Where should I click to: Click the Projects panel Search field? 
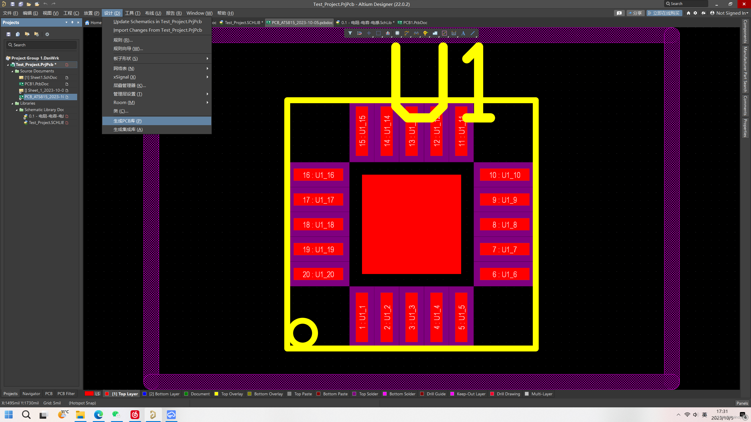(41, 45)
